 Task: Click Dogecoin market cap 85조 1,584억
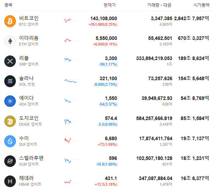pos(195,118)
